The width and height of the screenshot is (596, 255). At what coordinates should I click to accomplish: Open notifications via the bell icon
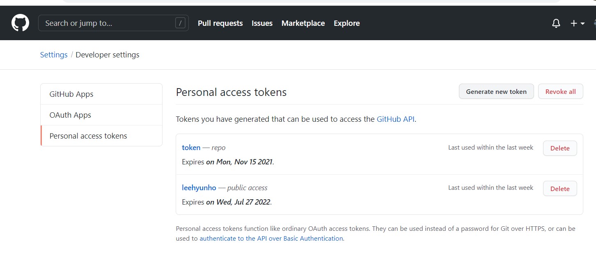click(x=556, y=23)
